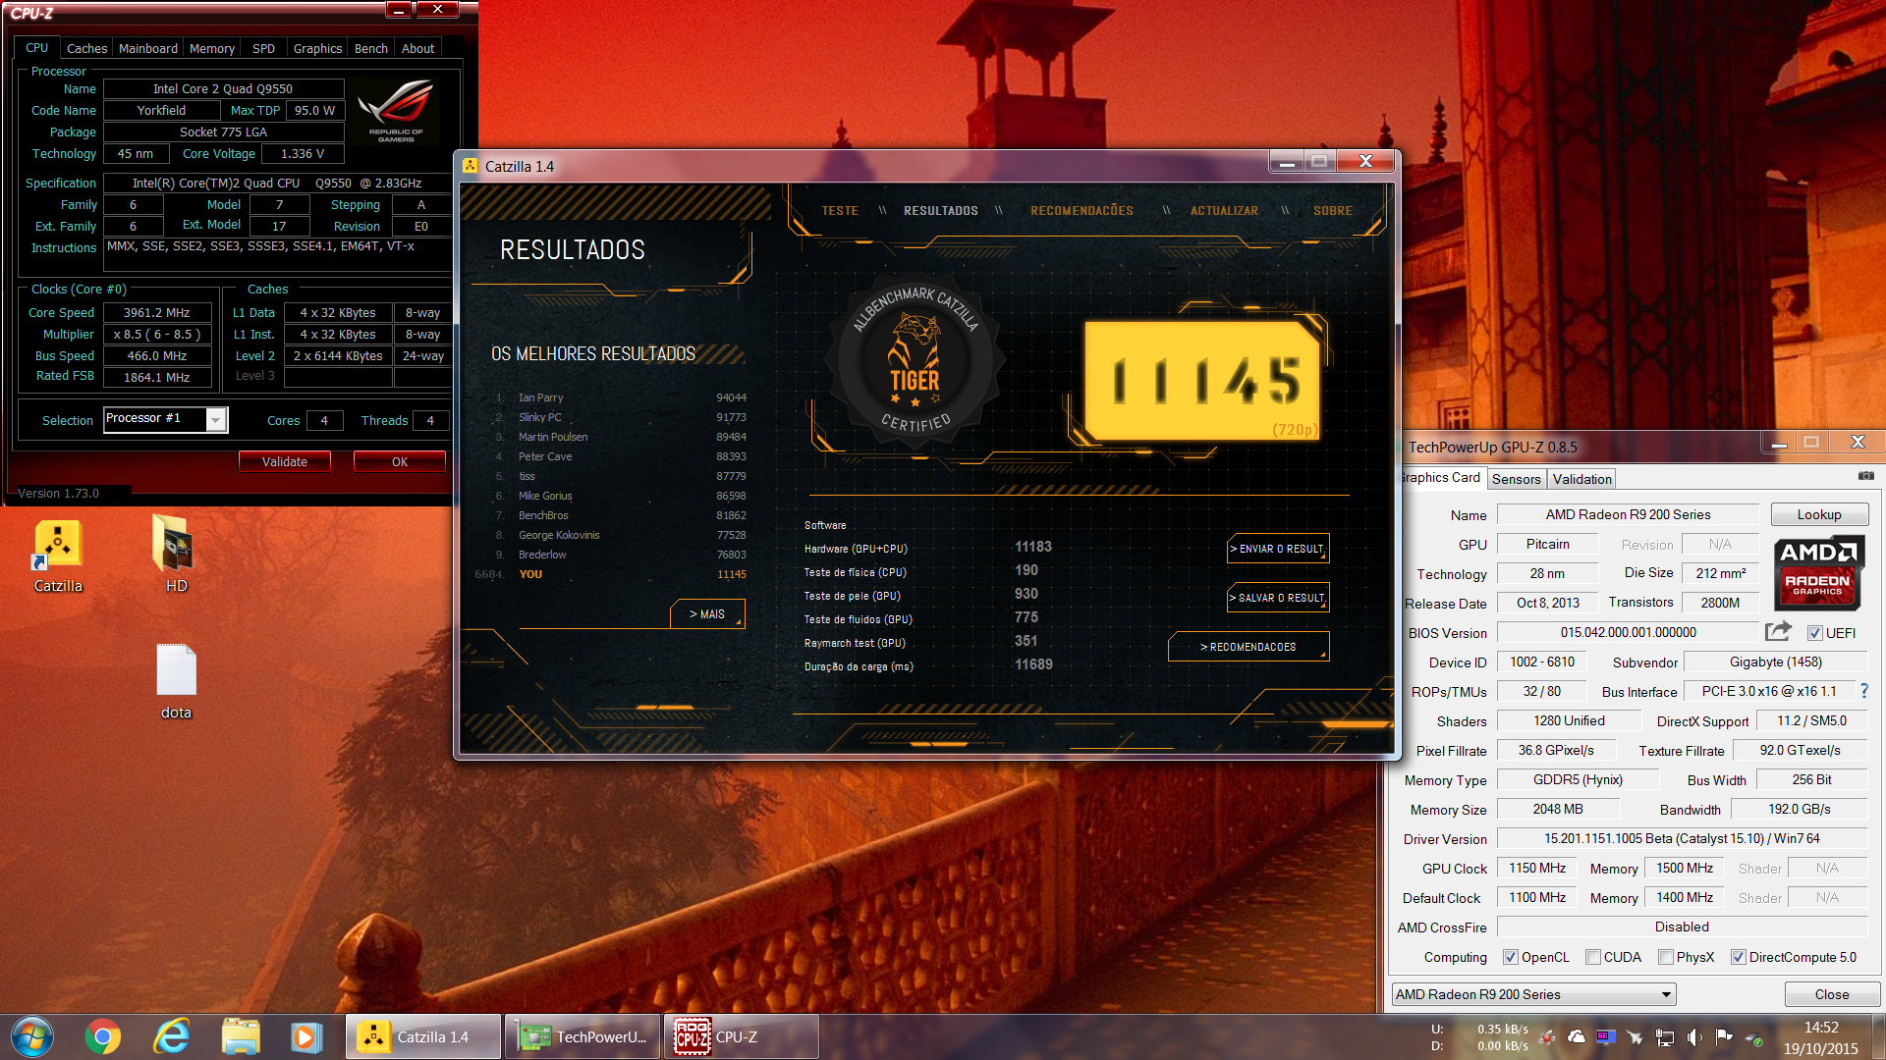Expand the Processor #1 selection dropdown

tap(216, 420)
